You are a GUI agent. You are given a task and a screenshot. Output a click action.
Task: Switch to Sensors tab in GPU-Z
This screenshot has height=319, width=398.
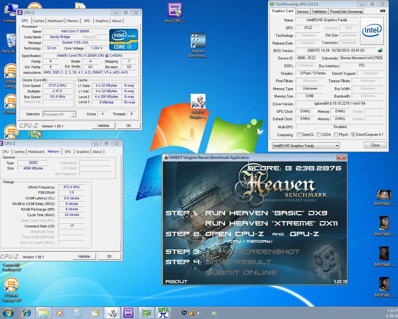pyautogui.click(x=303, y=12)
